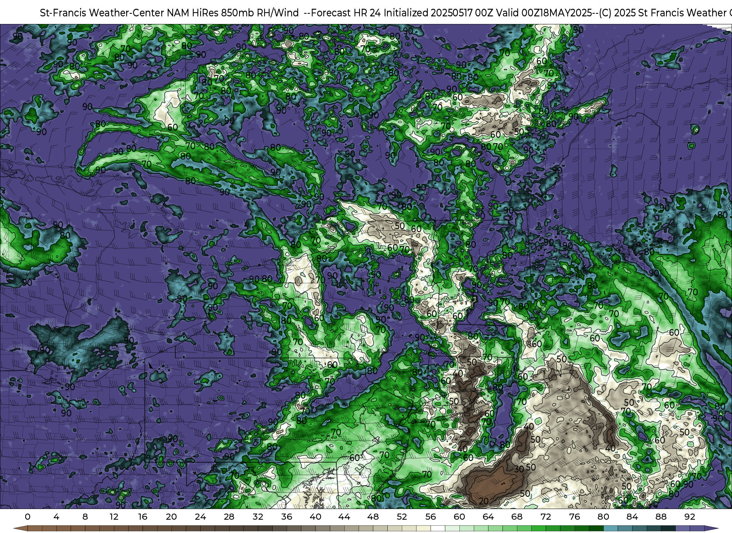Image resolution: width=732 pixels, height=533 pixels.
Task: Click the "64" legend tick label
Action: point(488,517)
